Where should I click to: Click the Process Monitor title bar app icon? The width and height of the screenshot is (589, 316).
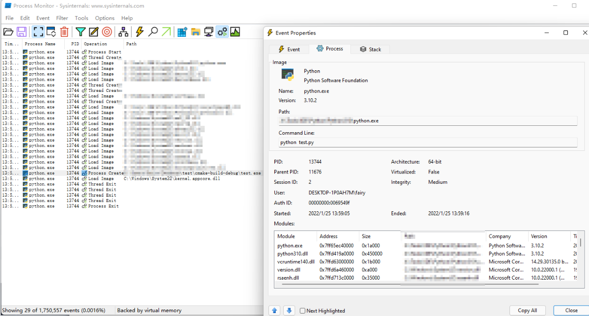tap(8, 6)
